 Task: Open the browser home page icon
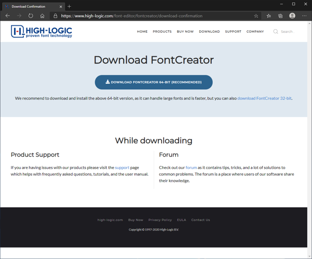(x=42, y=16)
